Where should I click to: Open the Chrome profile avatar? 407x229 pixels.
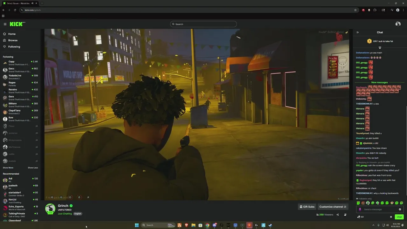coord(397,10)
